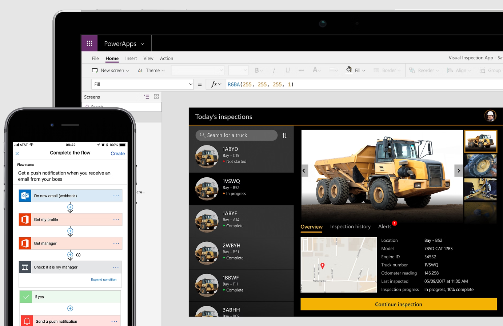Screen dimensions: 503x326
Task: Open the user profile avatar
Action: pyautogui.click(x=490, y=116)
